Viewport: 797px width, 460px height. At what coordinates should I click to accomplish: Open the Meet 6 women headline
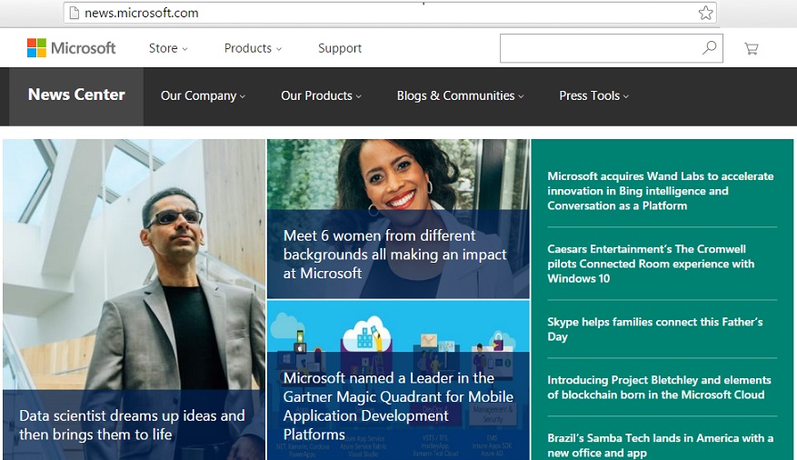(x=395, y=255)
